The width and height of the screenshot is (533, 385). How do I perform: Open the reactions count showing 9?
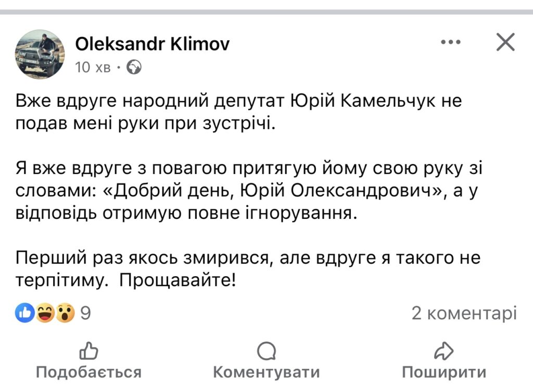coord(86,313)
